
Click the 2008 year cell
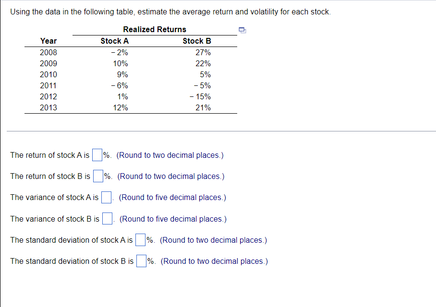[48, 52]
